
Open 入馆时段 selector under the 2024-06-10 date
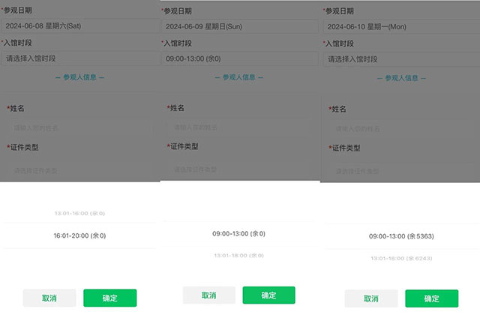tap(399, 58)
